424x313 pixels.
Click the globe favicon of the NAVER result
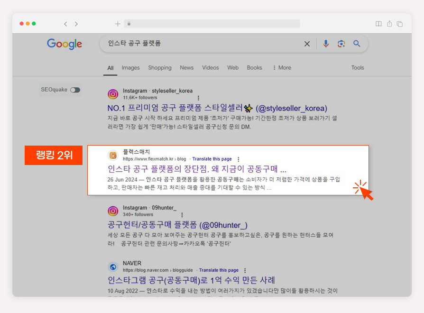[113, 267]
